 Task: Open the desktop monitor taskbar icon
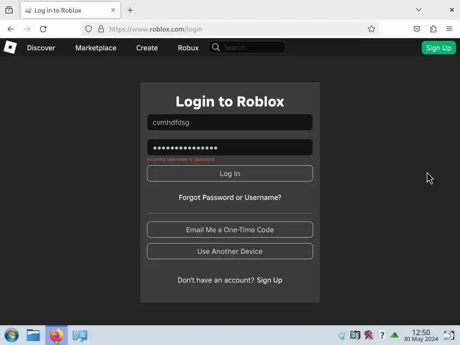[80, 335]
